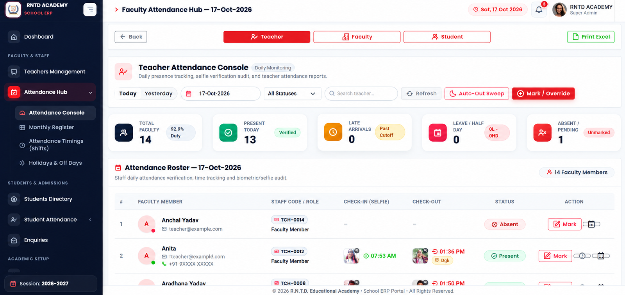Click the RNTD Academy logo in the sidebar
Image resolution: width=625 pixels, height=295 pixels.
pos(13,9)
